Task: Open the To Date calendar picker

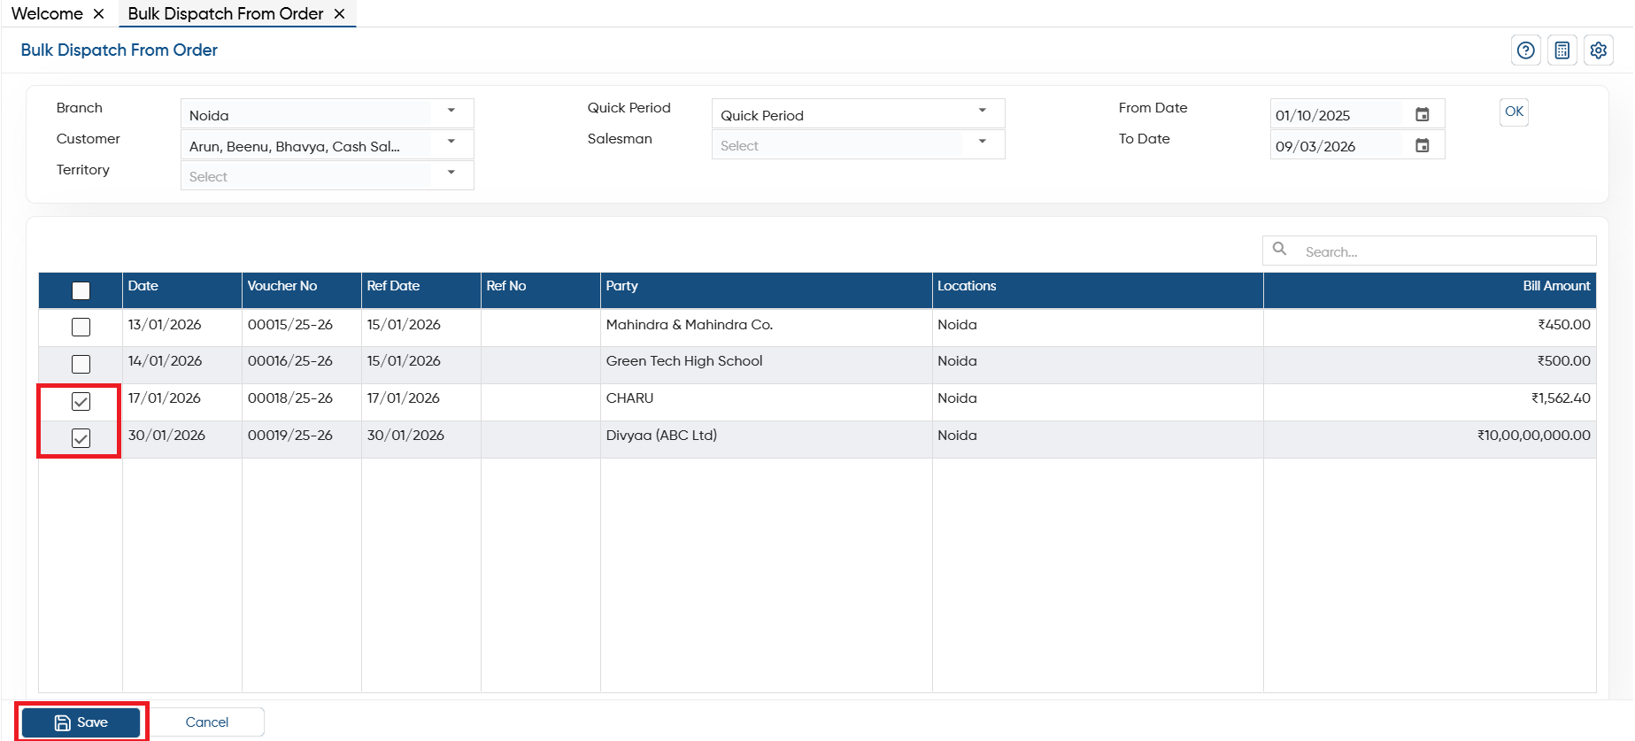Action: pos(1422,145)
